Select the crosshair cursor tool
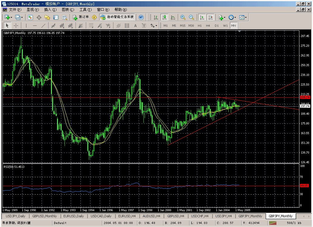313x227 pixels. pos(16,26)
